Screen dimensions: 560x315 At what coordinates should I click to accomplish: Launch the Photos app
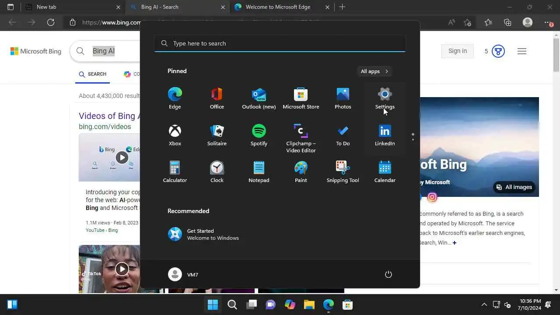(343, 98)
